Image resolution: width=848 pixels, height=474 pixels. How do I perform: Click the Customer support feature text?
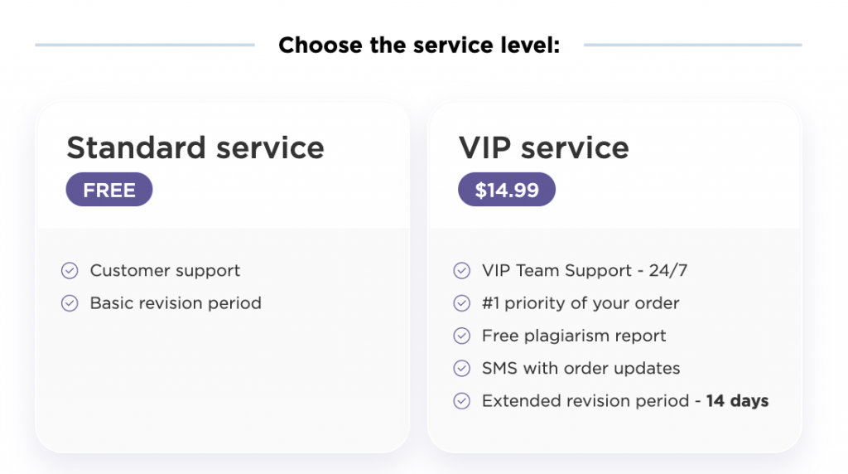coord(165,270)
